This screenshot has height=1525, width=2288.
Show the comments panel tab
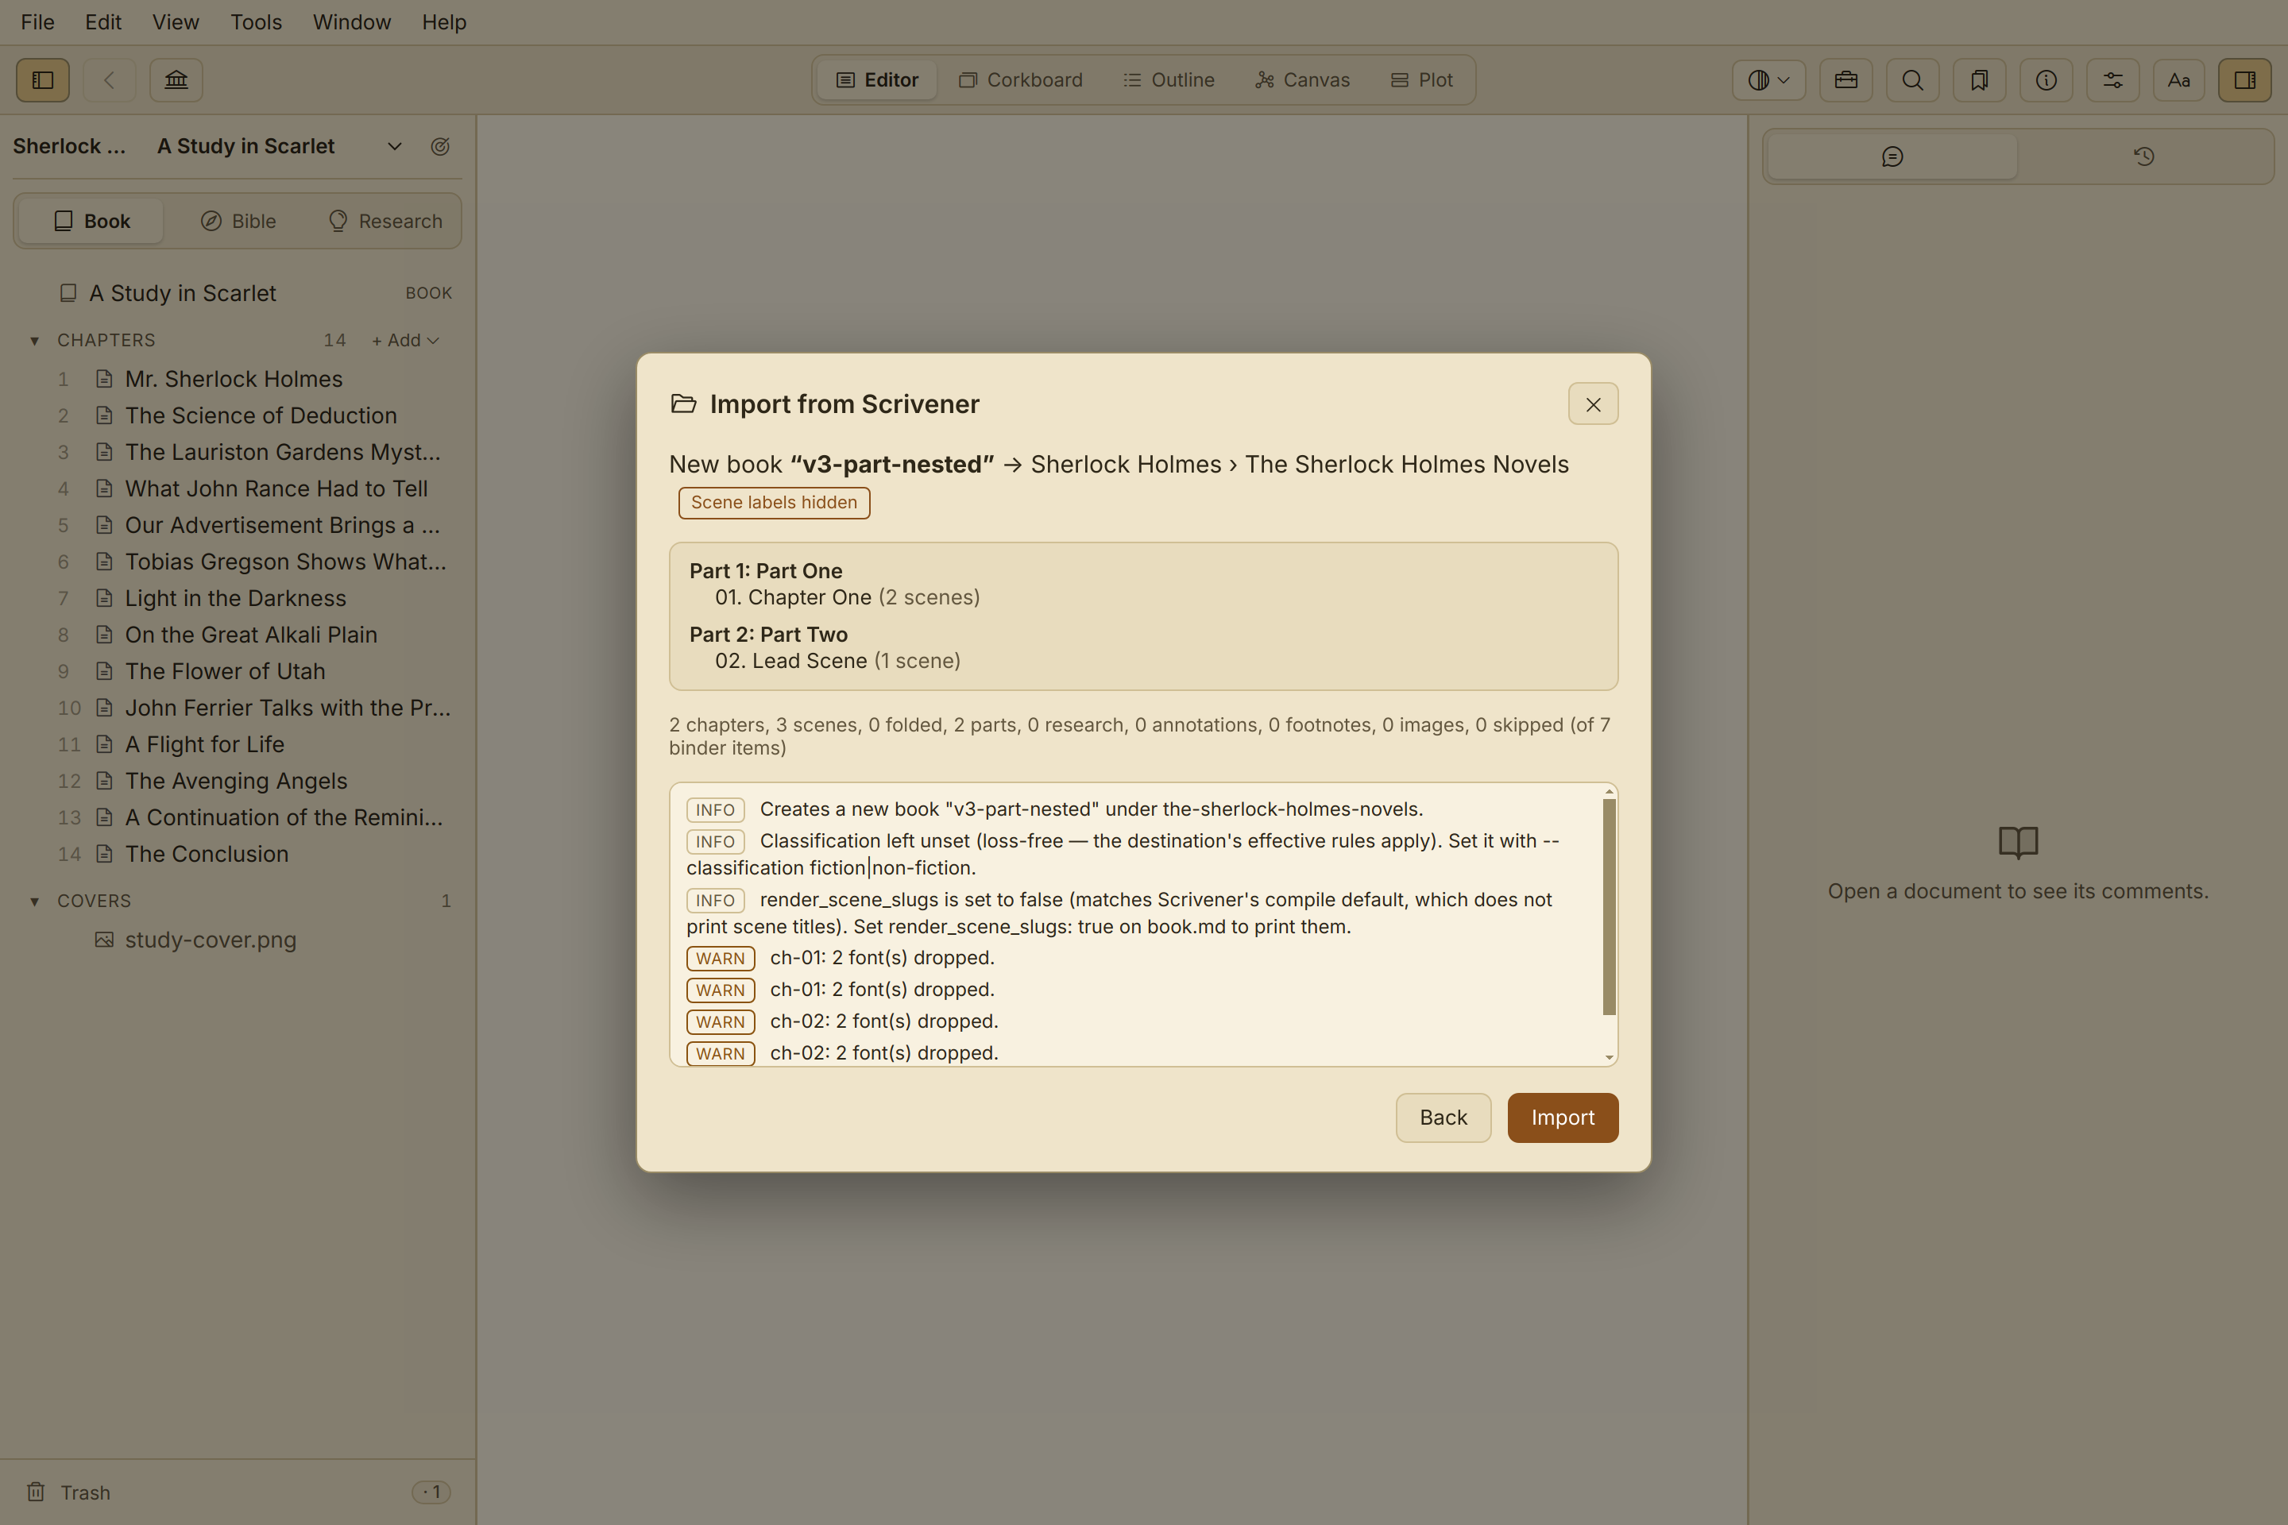pos(1892,156)
